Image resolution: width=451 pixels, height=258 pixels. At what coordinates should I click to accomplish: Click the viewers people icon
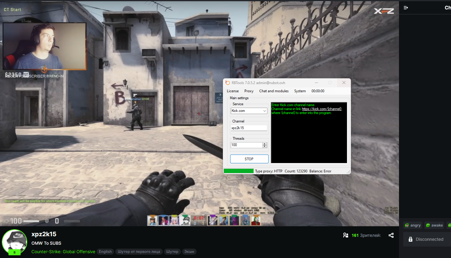(x=346, y=235)
